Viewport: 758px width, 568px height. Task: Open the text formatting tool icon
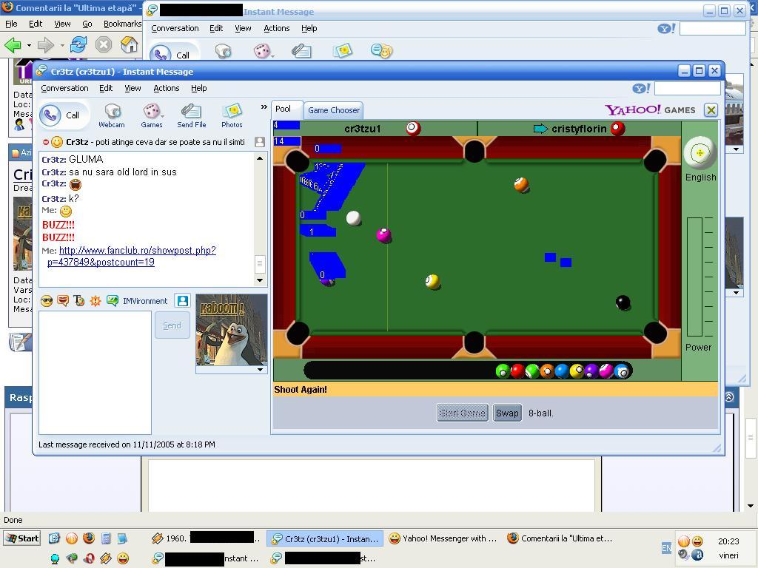click(78, 301)
